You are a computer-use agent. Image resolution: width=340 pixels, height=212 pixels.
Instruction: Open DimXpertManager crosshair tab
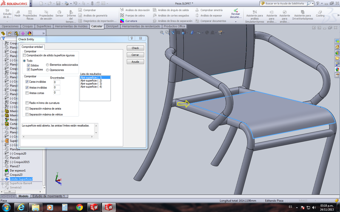point(23,33)
